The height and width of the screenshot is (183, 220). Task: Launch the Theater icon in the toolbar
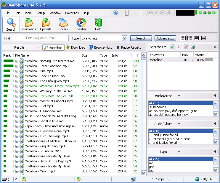click(x=81, y=24)
